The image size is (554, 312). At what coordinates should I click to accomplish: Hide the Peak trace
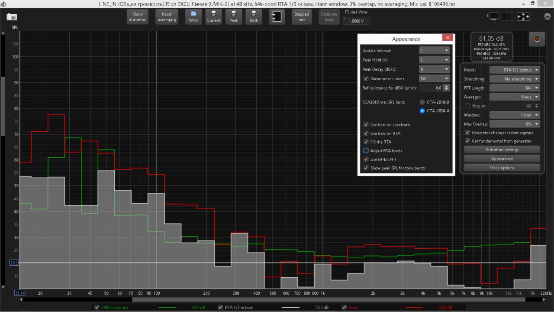[x=345, y=308]
